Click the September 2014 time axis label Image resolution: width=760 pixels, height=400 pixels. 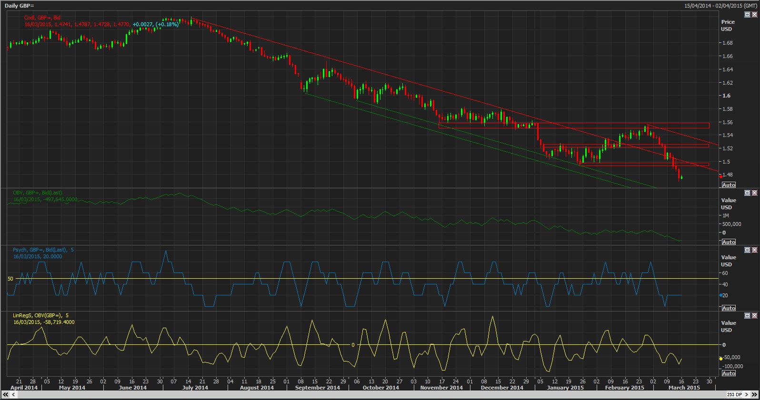tap(317, 388)
